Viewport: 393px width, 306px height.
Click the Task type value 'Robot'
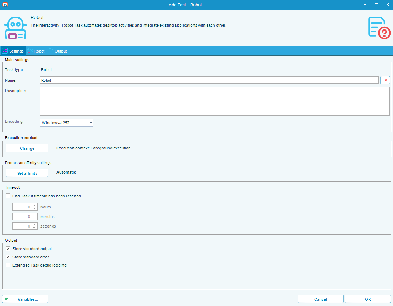pyautogui.click(x=47, y=70)
